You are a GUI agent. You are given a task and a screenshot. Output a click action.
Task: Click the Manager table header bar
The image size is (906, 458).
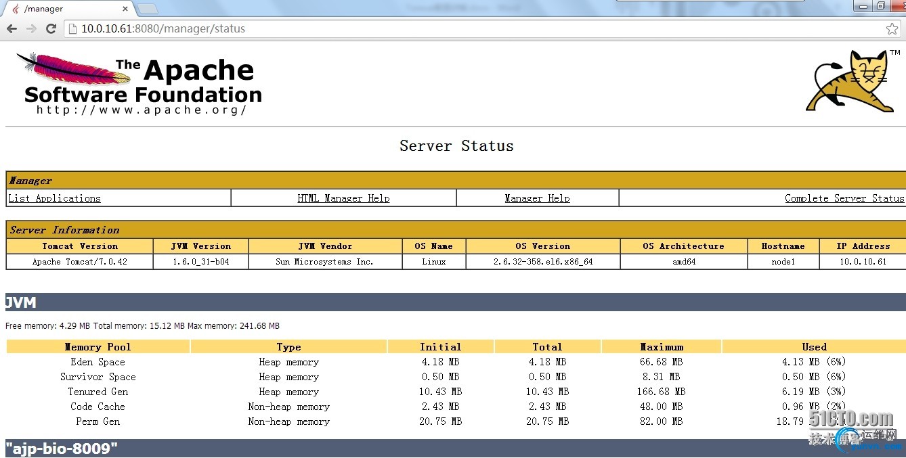(456, 181)
